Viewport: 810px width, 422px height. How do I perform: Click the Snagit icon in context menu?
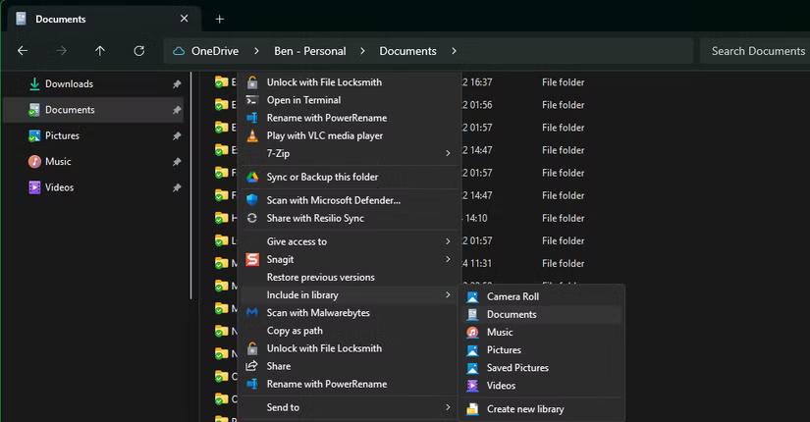tap(252, 259)
